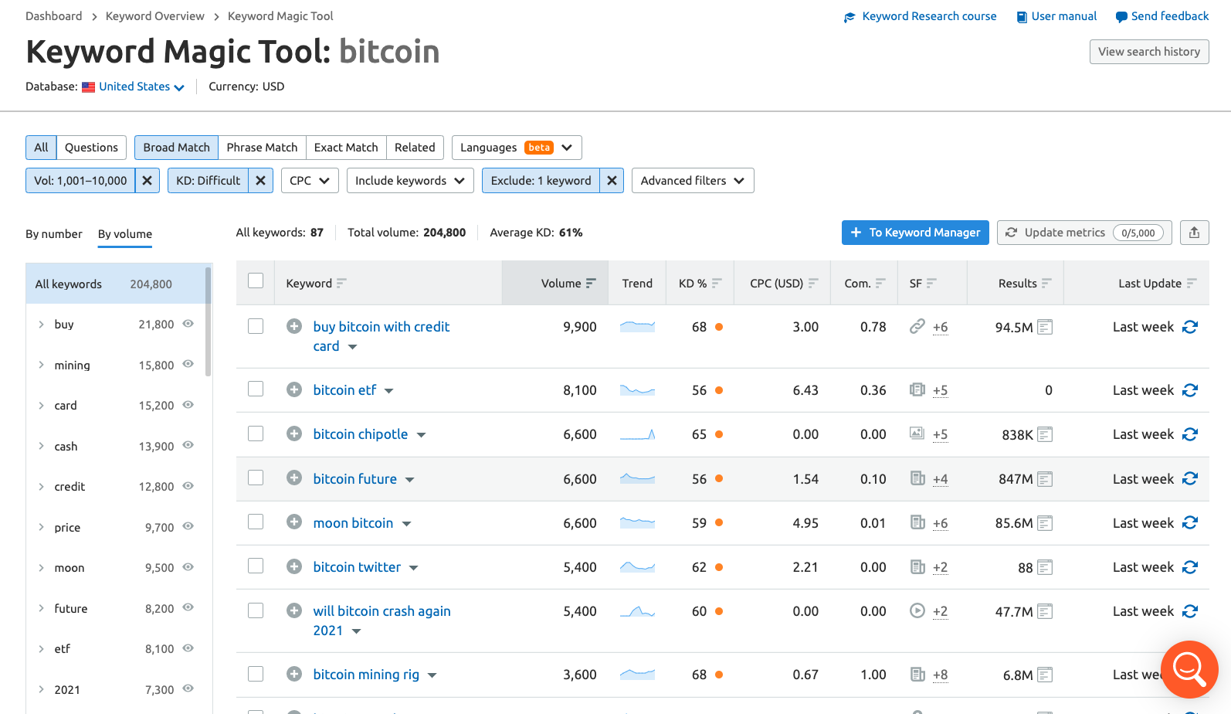Add 'moon bitcoin' via plus icon
Screen dimensions: 1231x714
pyautogui.click(x=294, y=522)
